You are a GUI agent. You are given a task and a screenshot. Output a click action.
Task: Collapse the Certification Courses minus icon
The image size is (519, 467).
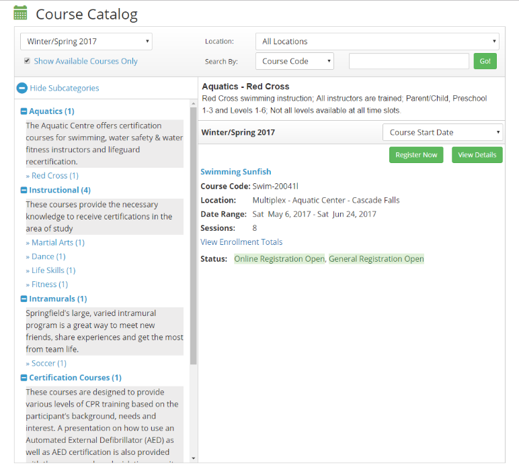coord(24,378)
